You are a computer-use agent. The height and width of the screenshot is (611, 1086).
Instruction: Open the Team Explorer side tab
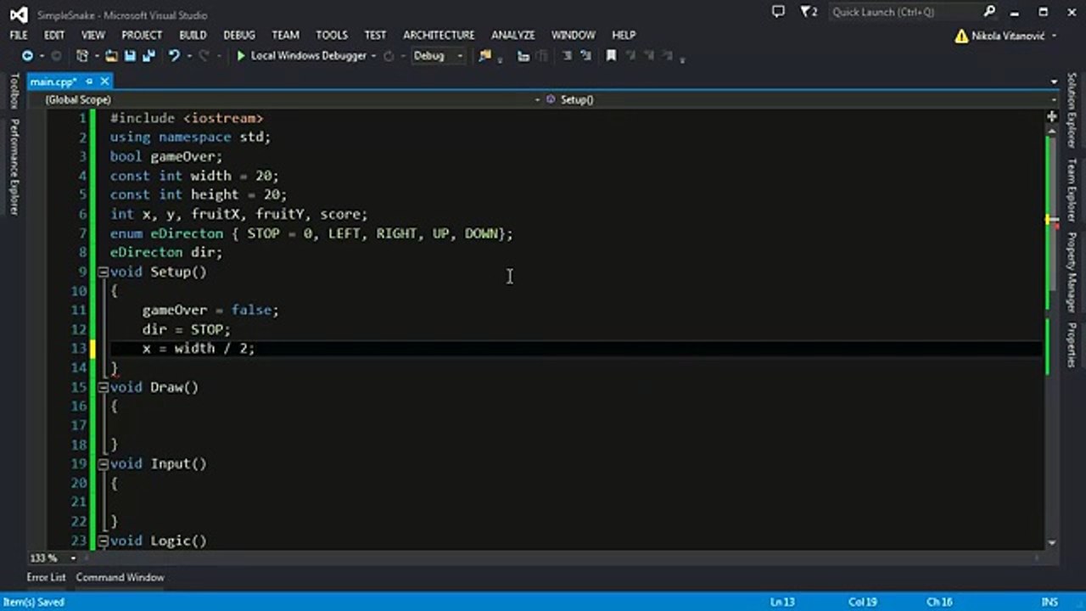[x=1072, y=190]
